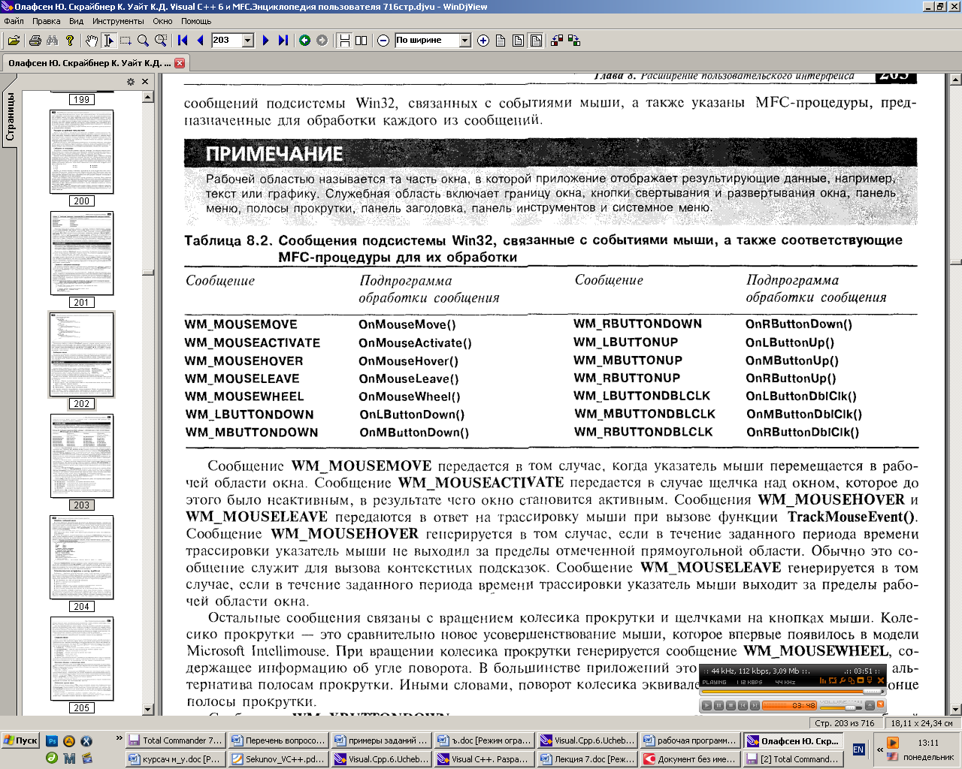Jump to the last page
The image size is (962, 769).
coord(283,41)
